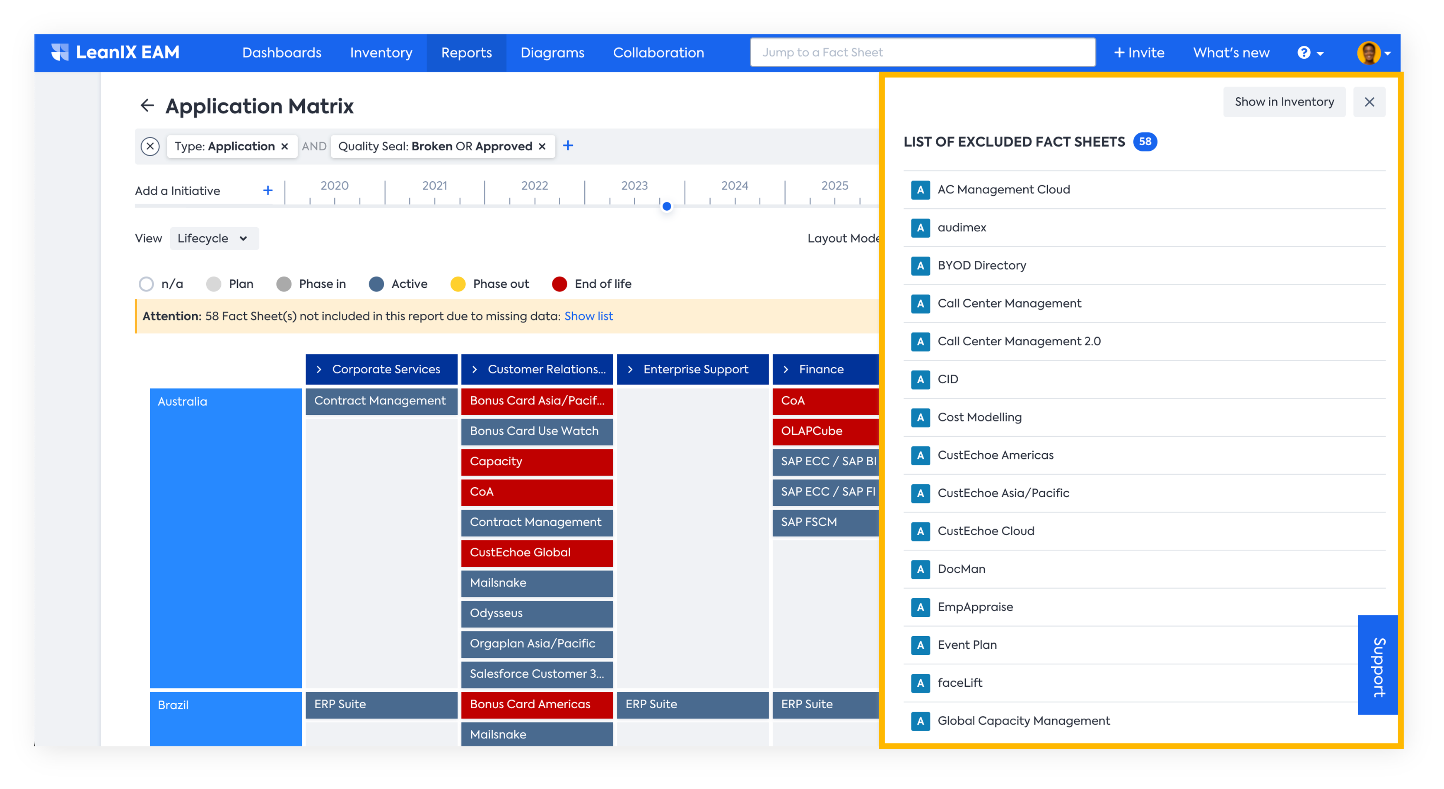Screen dimensions: 1444x789
Task: Click the icon next to DocMan
Action: click(920, 569)
